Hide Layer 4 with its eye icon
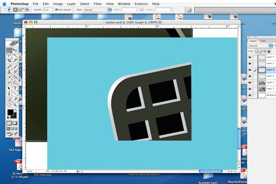The height and width of the screenshot is (184, 276). point(250,76)
